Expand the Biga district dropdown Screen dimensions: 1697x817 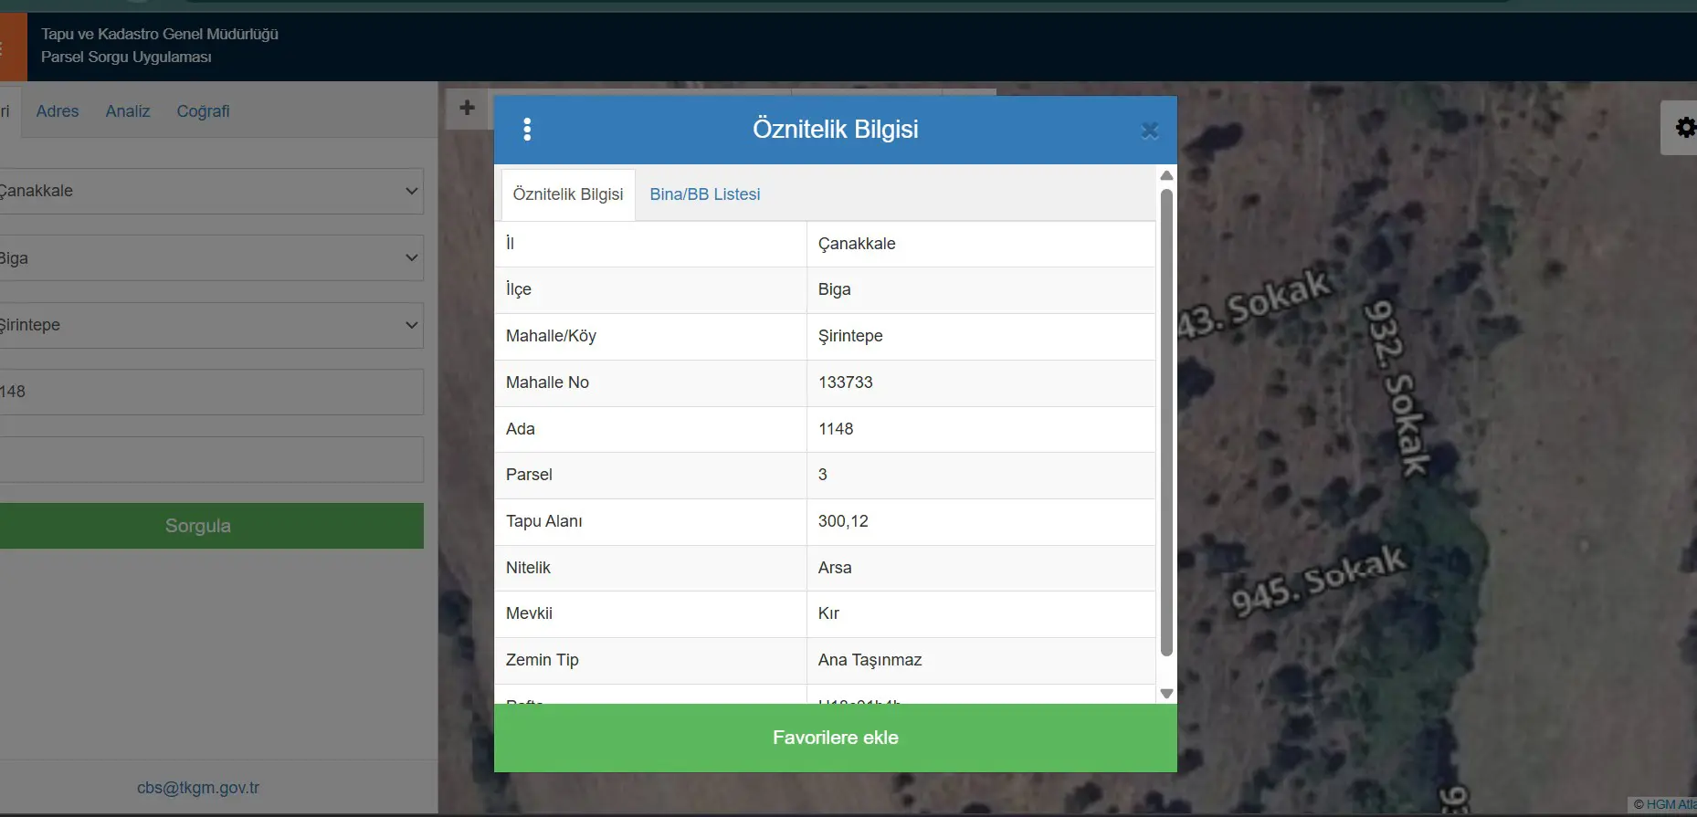tap(210, 258)
